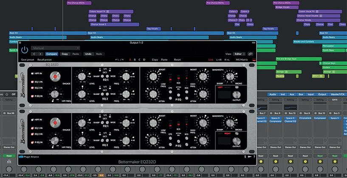Select the Output mixer filter tab
This screenshot has width=347, height=178.
[322, 95]
